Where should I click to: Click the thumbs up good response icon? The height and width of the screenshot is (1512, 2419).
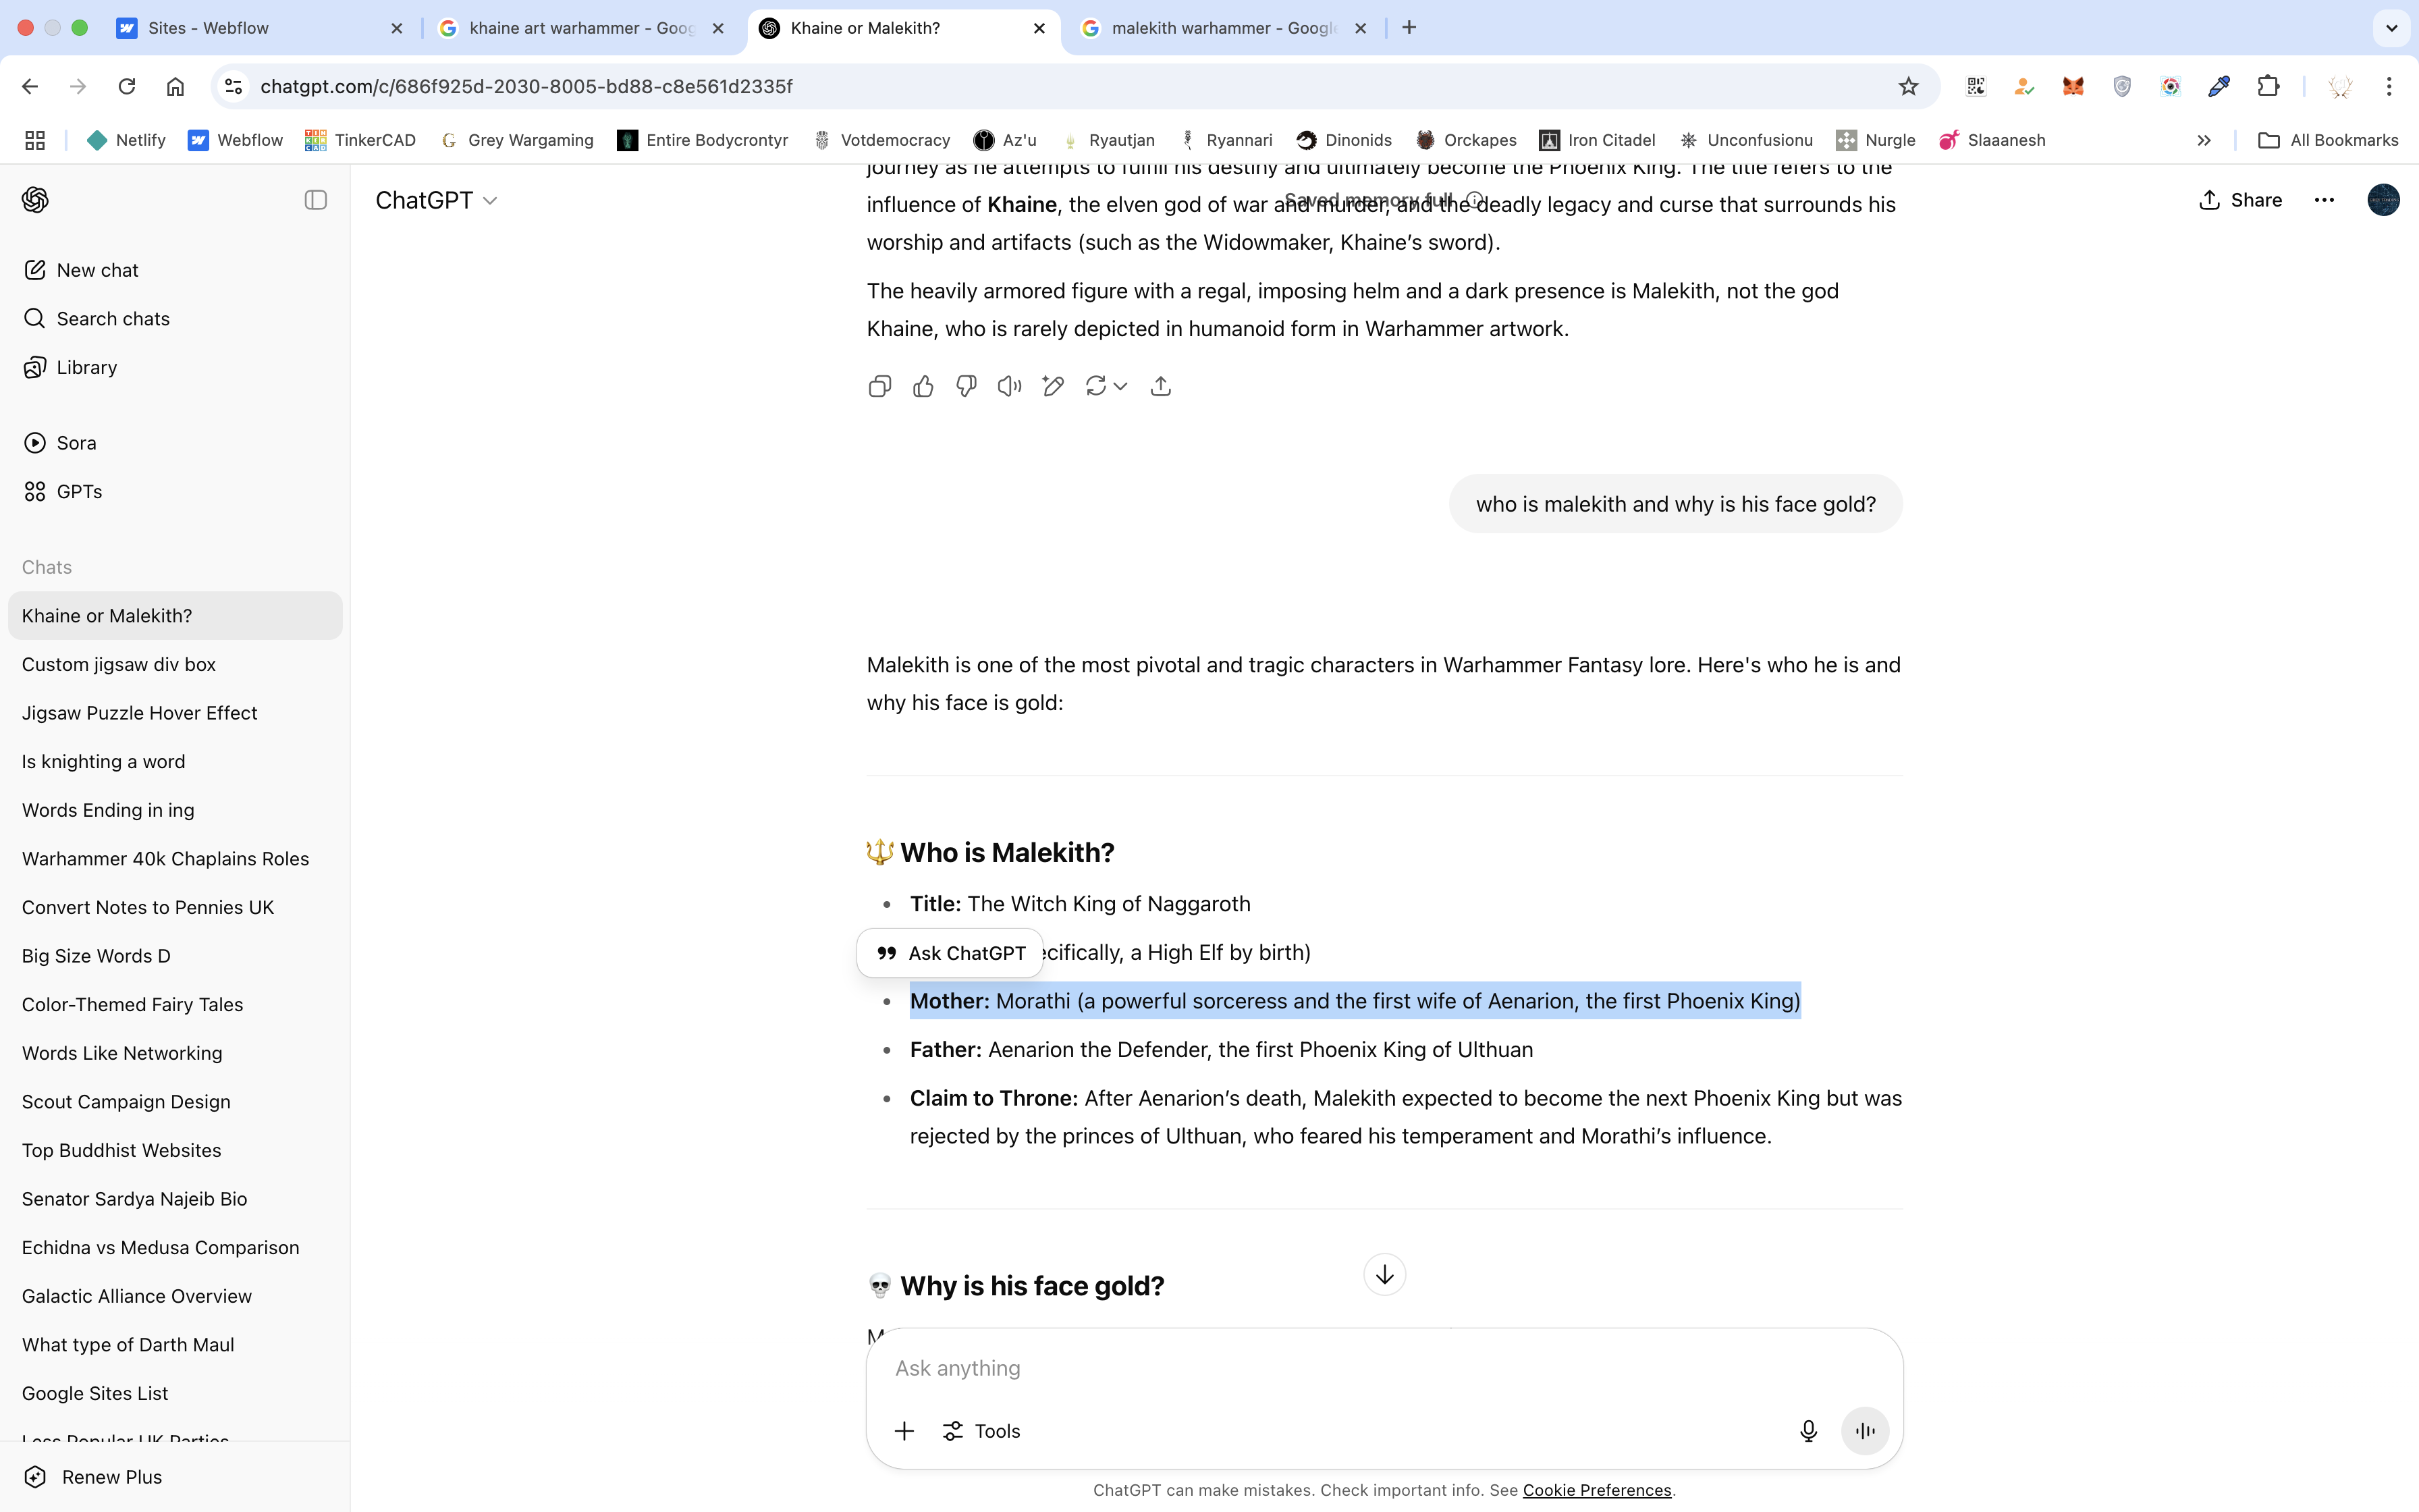923,386
